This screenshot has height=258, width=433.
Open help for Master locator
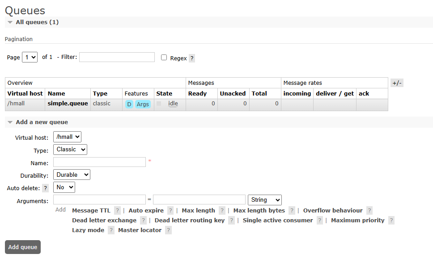pyautogui.click(x=168, y=230)
